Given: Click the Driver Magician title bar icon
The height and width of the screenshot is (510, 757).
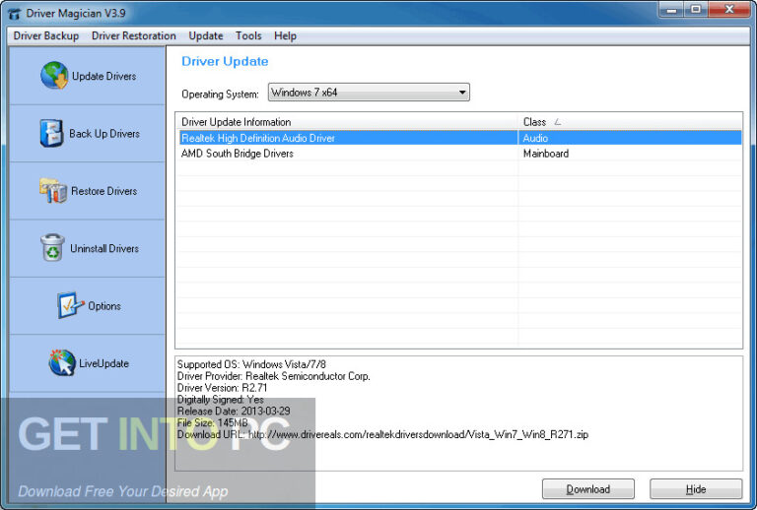Looking at the screenshot, I should point(15,14).
